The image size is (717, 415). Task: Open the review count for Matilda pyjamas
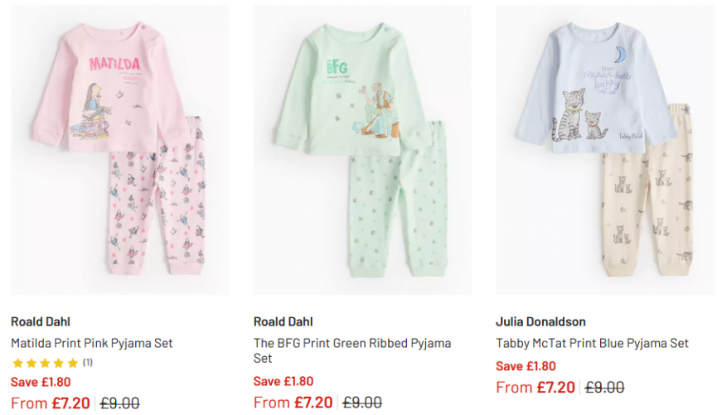pyautogui.click(x=88, y=363)
